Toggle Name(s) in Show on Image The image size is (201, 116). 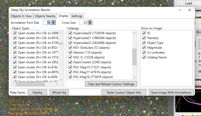[144, 38]
